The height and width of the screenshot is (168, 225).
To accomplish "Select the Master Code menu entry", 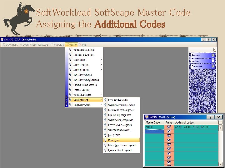I will (x=121, y=140).
